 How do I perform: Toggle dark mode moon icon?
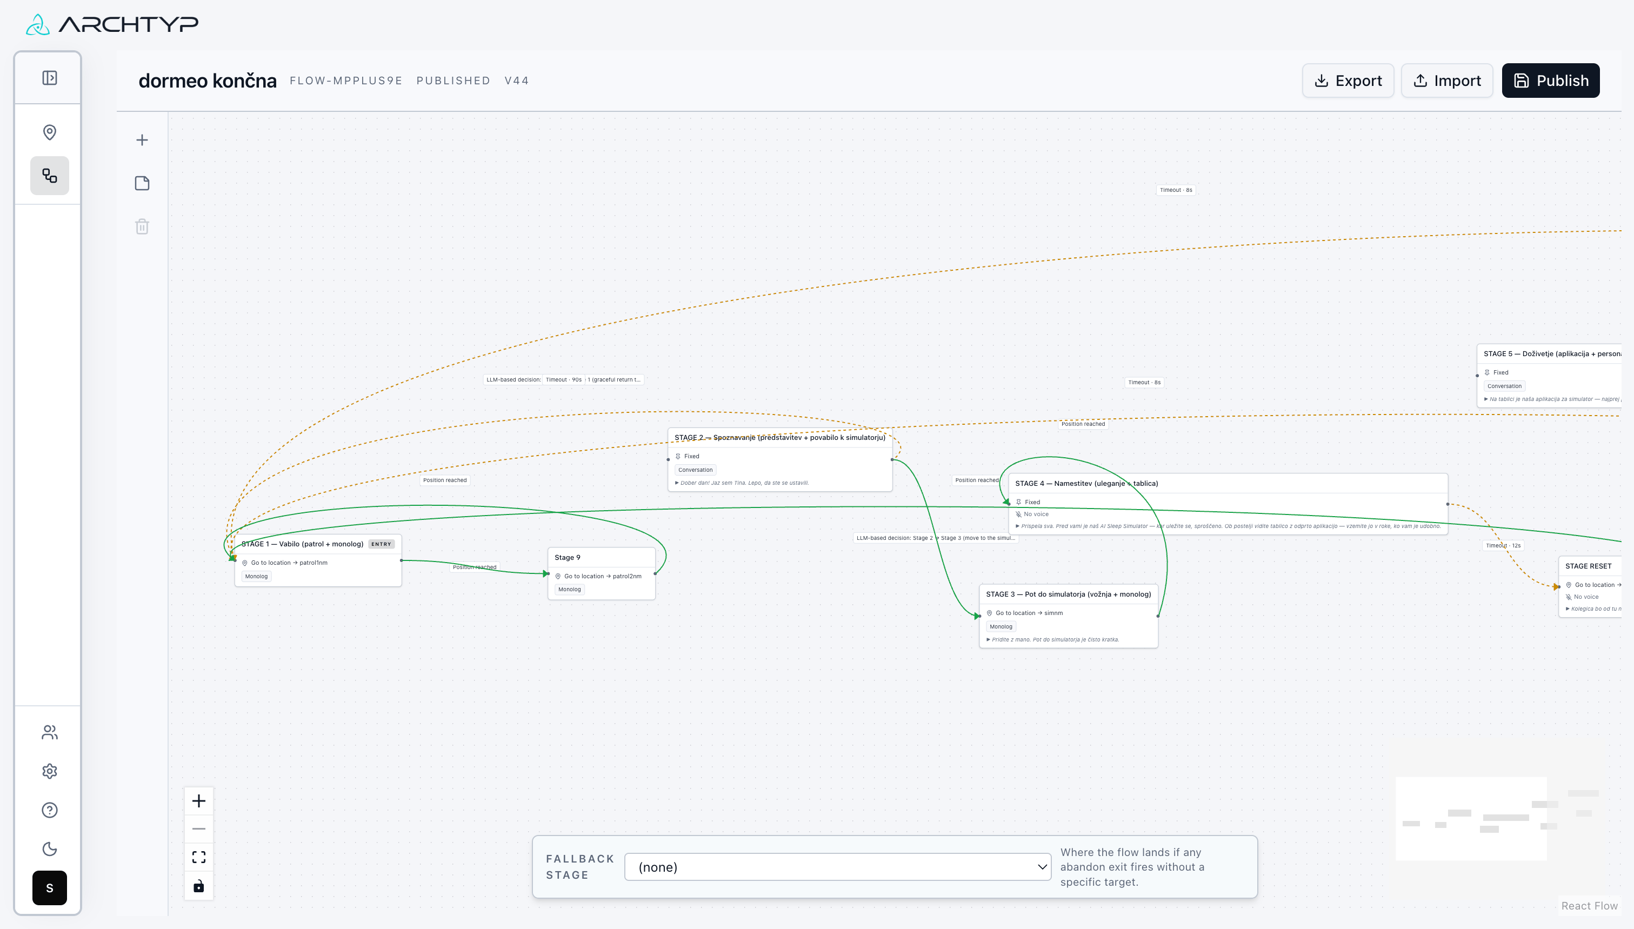pos(49,849)
